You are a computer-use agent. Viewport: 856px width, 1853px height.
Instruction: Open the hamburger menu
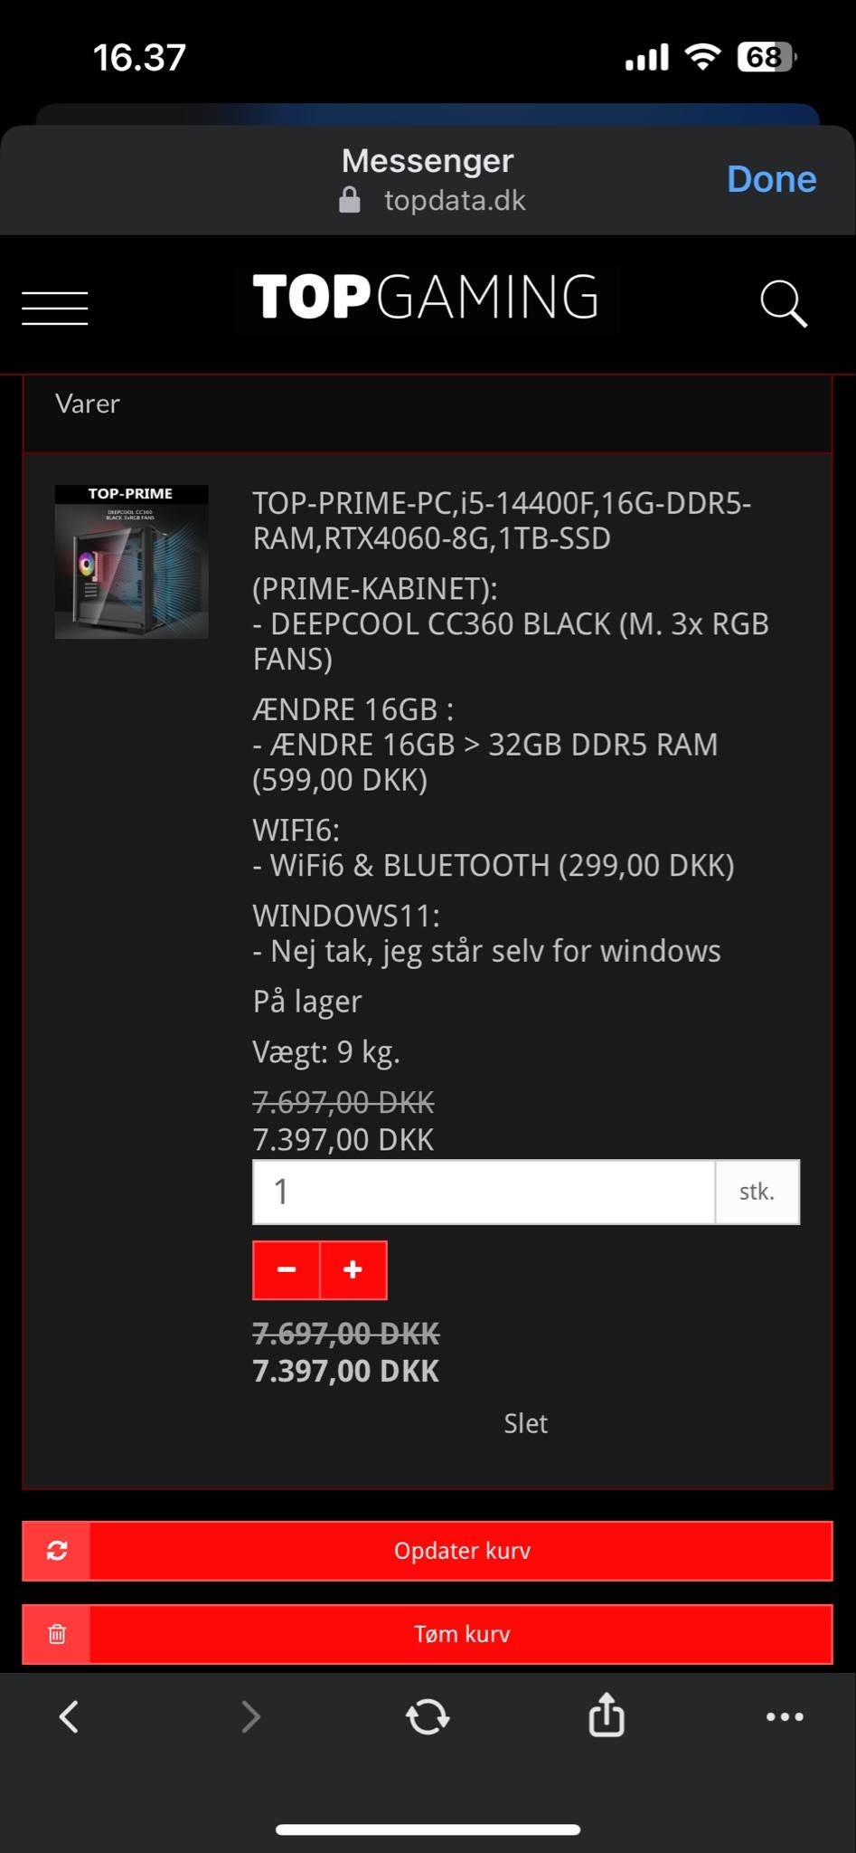55,308
